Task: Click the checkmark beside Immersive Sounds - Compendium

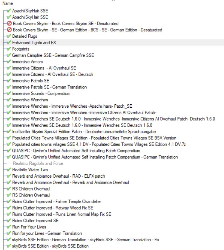Action: [9, 93]
